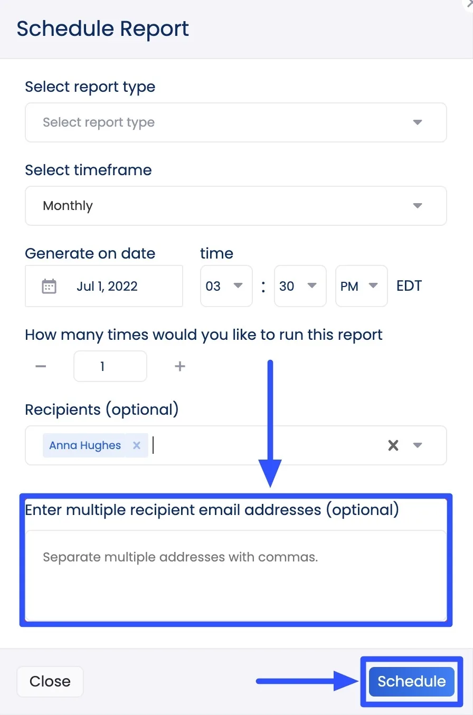Click the plus icon to increase run count
This screenshot has height=715, width=473.
pyautogui.click(x=179, y=366)
